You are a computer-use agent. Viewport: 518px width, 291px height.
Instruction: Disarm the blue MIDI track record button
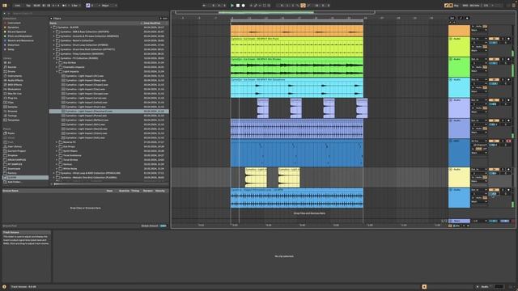(x=509, y=141)
